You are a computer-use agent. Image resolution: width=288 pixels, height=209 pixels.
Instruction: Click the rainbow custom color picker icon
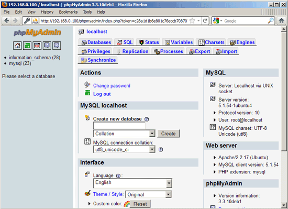click(127, 204)
